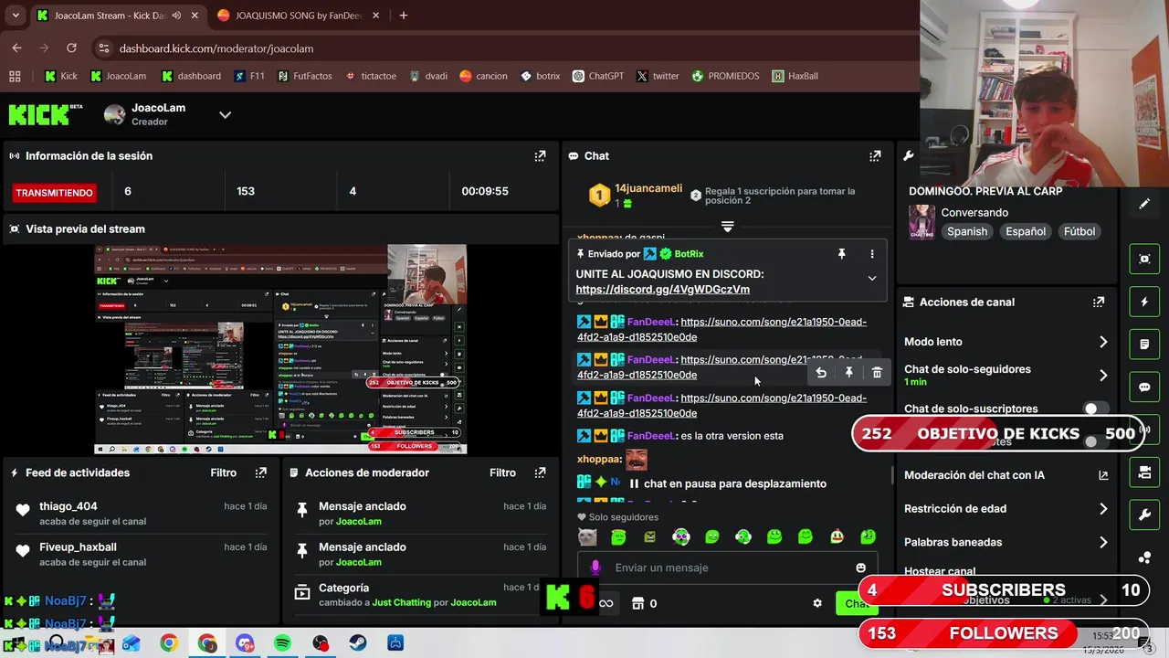The image size is (1169, 658).
Task: Open the capture widget in the right sidebar
Action: [x=1144, y=259]
